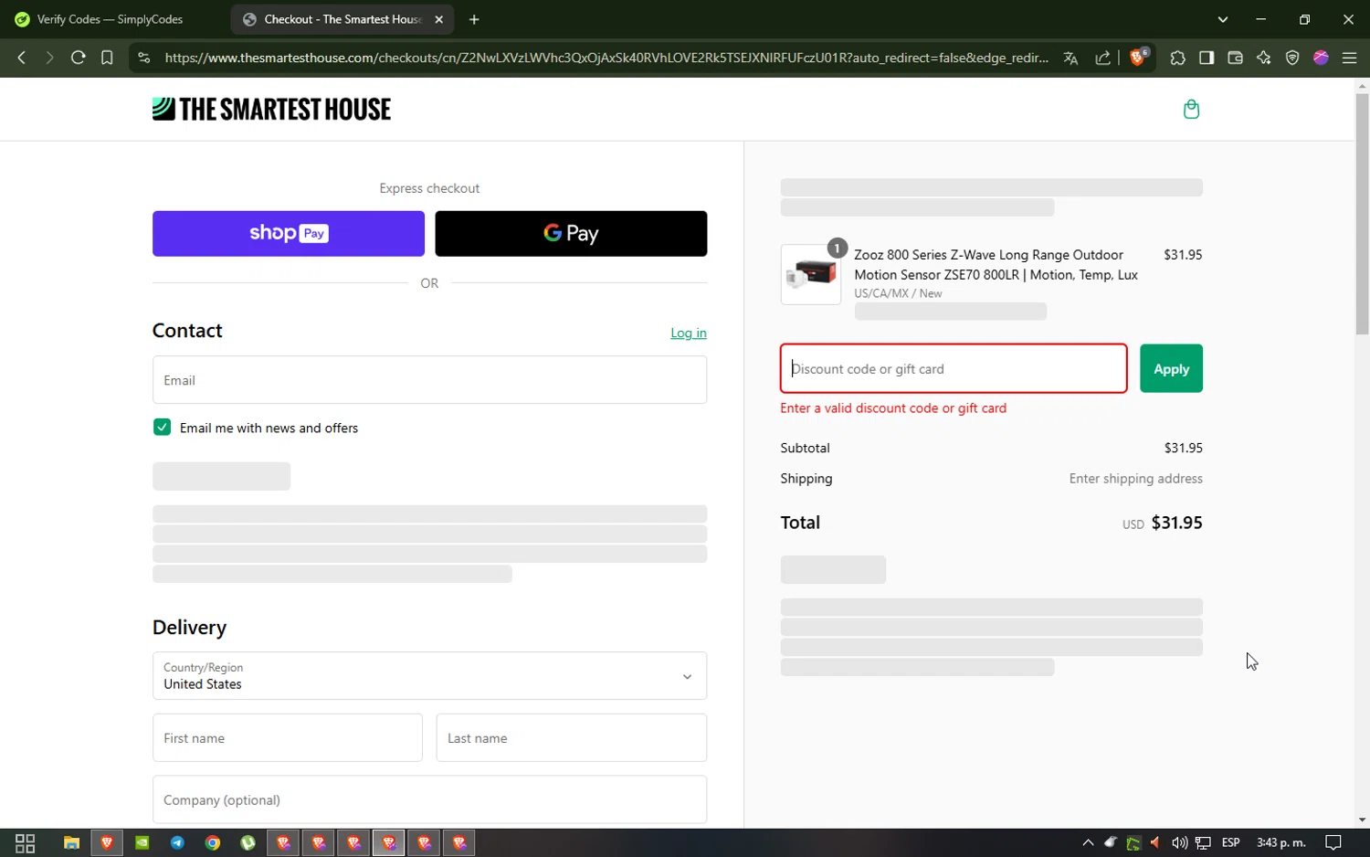The image size is (1370, 857).
Task: Open Google Chrome from the taskbar
Action: pyautogui.click(x=213, y=843)
